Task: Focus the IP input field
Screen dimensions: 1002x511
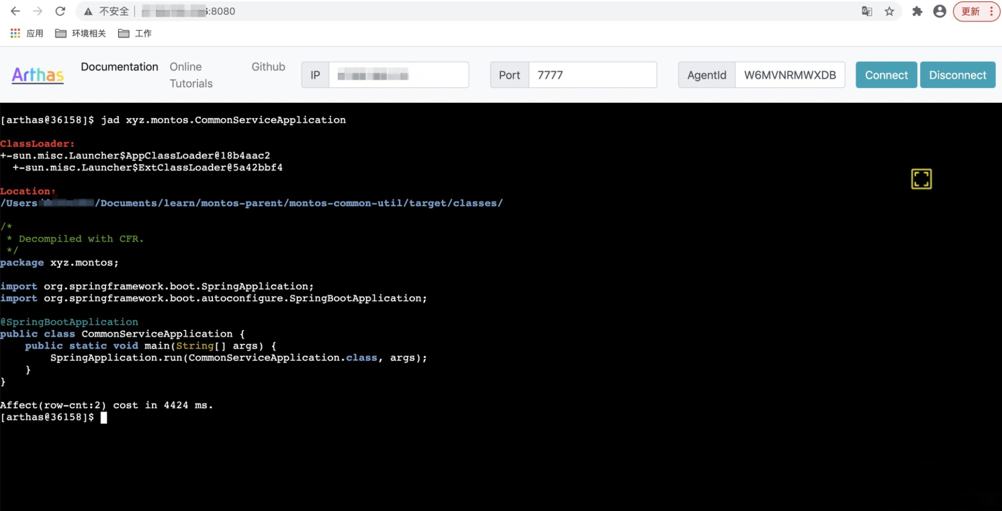Action: point(399,75)
